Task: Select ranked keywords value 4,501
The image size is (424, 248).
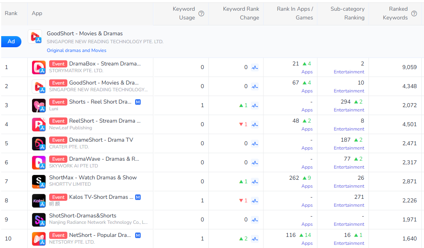Action: (409, 124)
